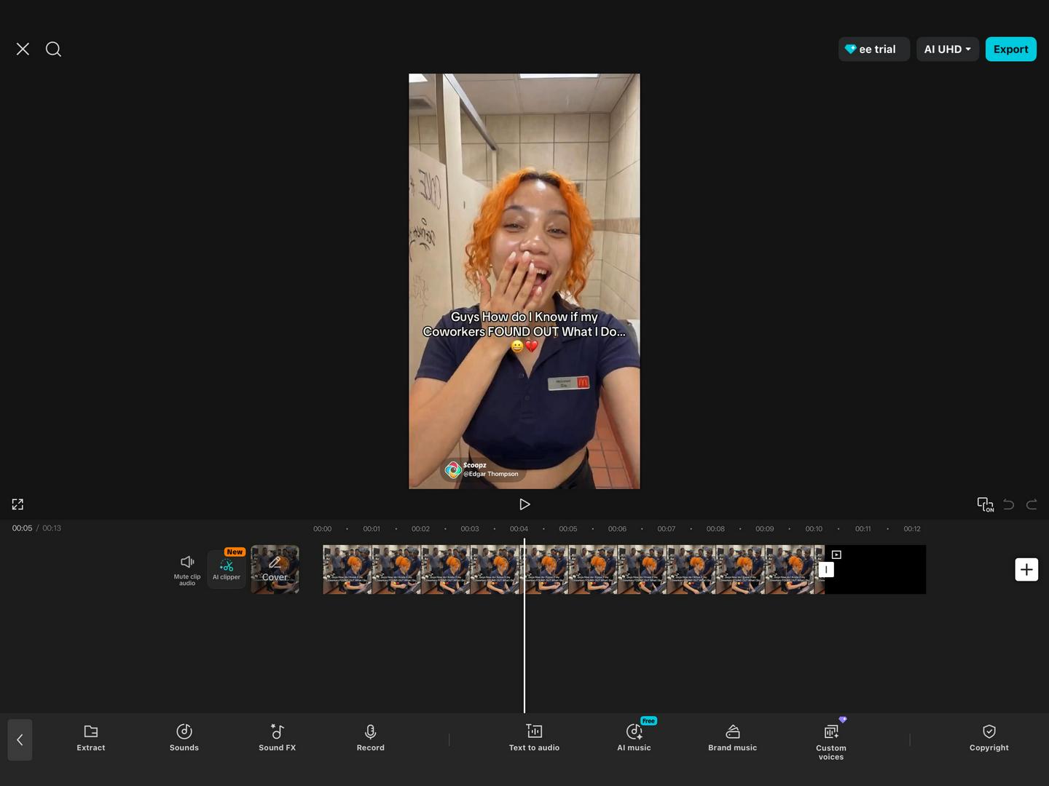Open the AI clipper tool
1049x786 pixels.
[x=227, y=569]
